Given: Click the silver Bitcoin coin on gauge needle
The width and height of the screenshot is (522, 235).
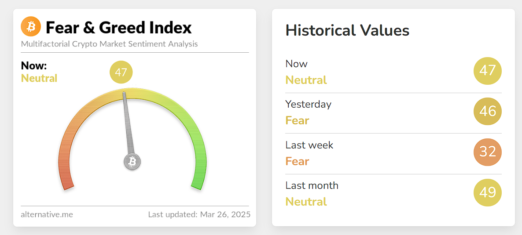Looking at the screenshot, I should pyautogui.click(x=132, y=161).
